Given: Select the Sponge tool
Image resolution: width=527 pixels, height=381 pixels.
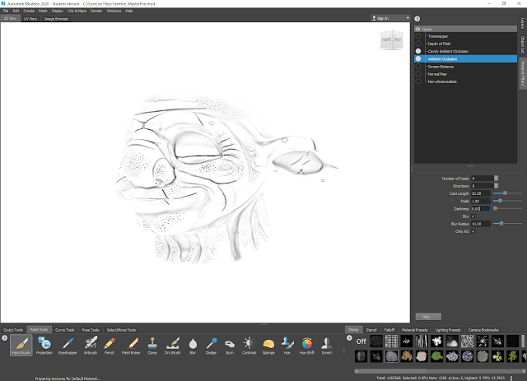Looking at the screenshot, I should [268, 346].
